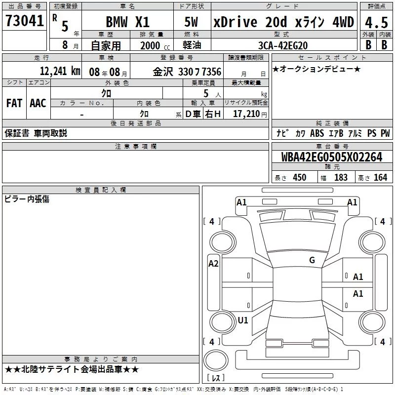Select the air conditioner value AAC

(x=38, y=103)
